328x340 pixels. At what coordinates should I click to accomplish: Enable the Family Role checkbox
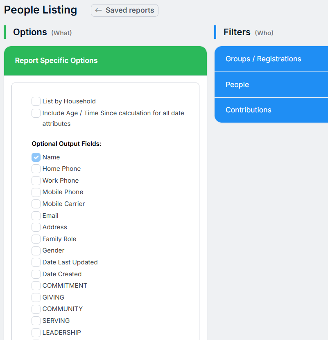click(x=36, y=239)
